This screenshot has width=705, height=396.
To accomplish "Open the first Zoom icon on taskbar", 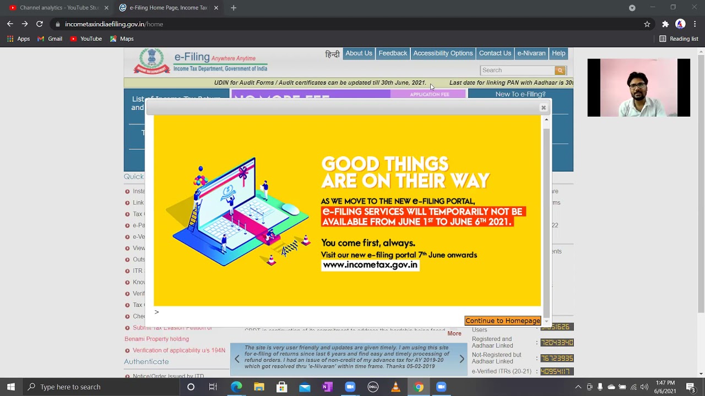I will (350, 387).
